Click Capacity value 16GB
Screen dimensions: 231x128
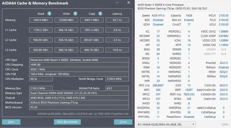189,15
